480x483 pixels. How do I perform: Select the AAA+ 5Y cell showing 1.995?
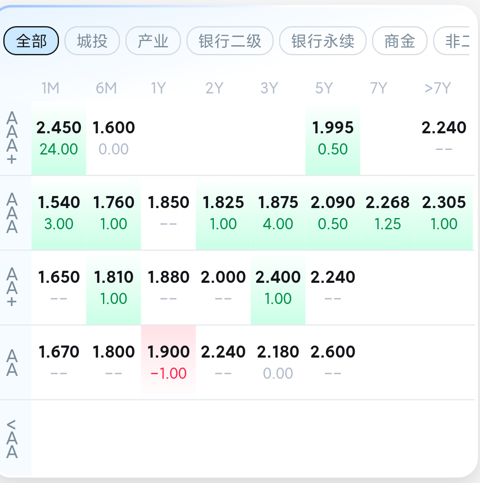pyautogui.click(x=333, y=138)
